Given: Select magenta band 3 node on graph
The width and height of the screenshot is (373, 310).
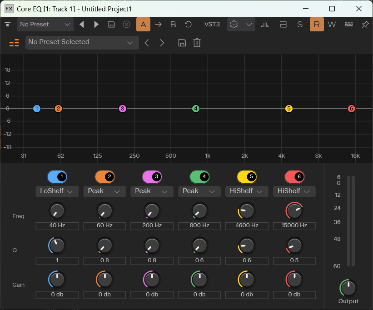Looking at the screenshot, I should coord(123,109).
